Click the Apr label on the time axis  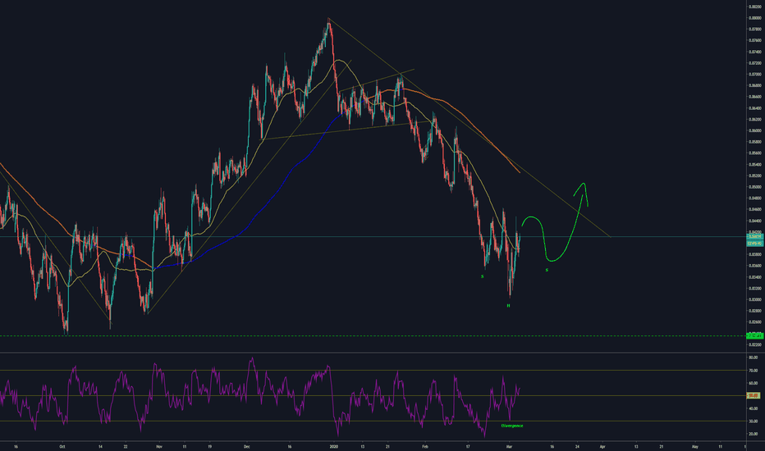coord(603,447)
